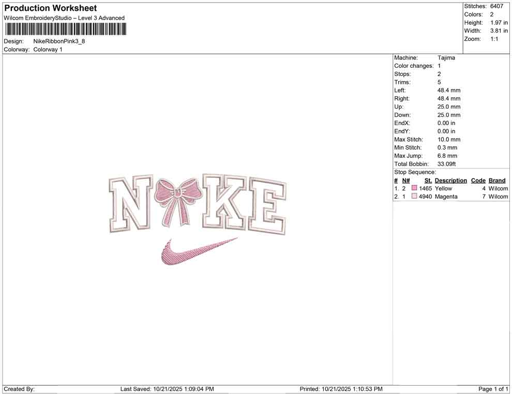Click the stitches count '6407'
The width and height of the screenshot is (512, 394).
pos(496,6)
